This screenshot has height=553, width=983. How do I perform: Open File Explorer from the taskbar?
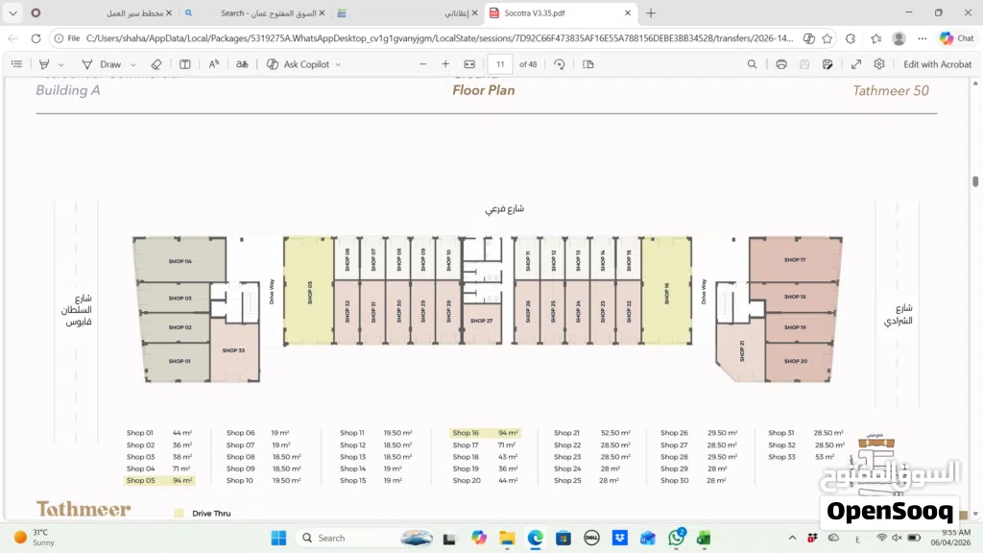(x=507, y=538)
